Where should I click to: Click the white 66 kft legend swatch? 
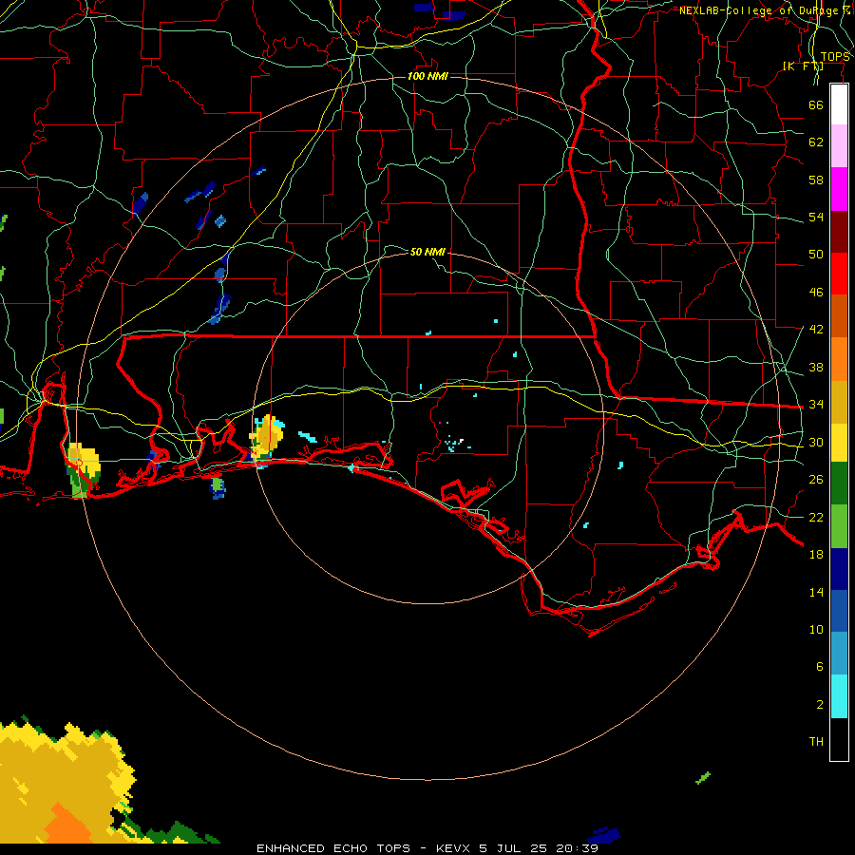pos(839,104)
